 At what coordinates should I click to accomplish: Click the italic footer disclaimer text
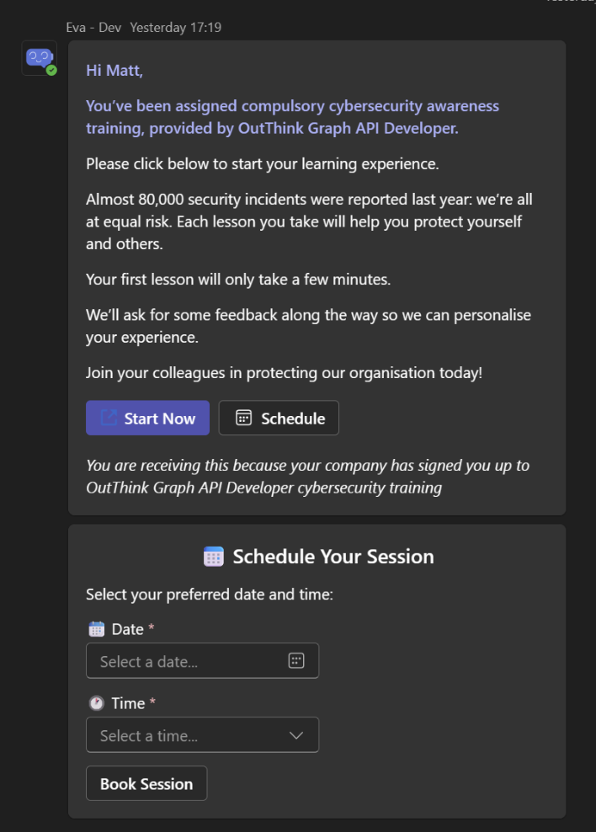click(307, 476)
